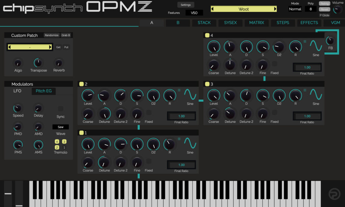Open the Woot preset selector
The image size is (345, 207).
click(x=244, y=9)
